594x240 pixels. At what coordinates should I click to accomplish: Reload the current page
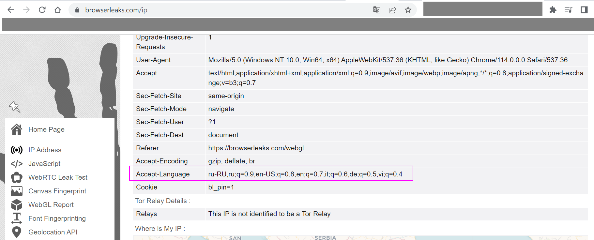point(42,10)
